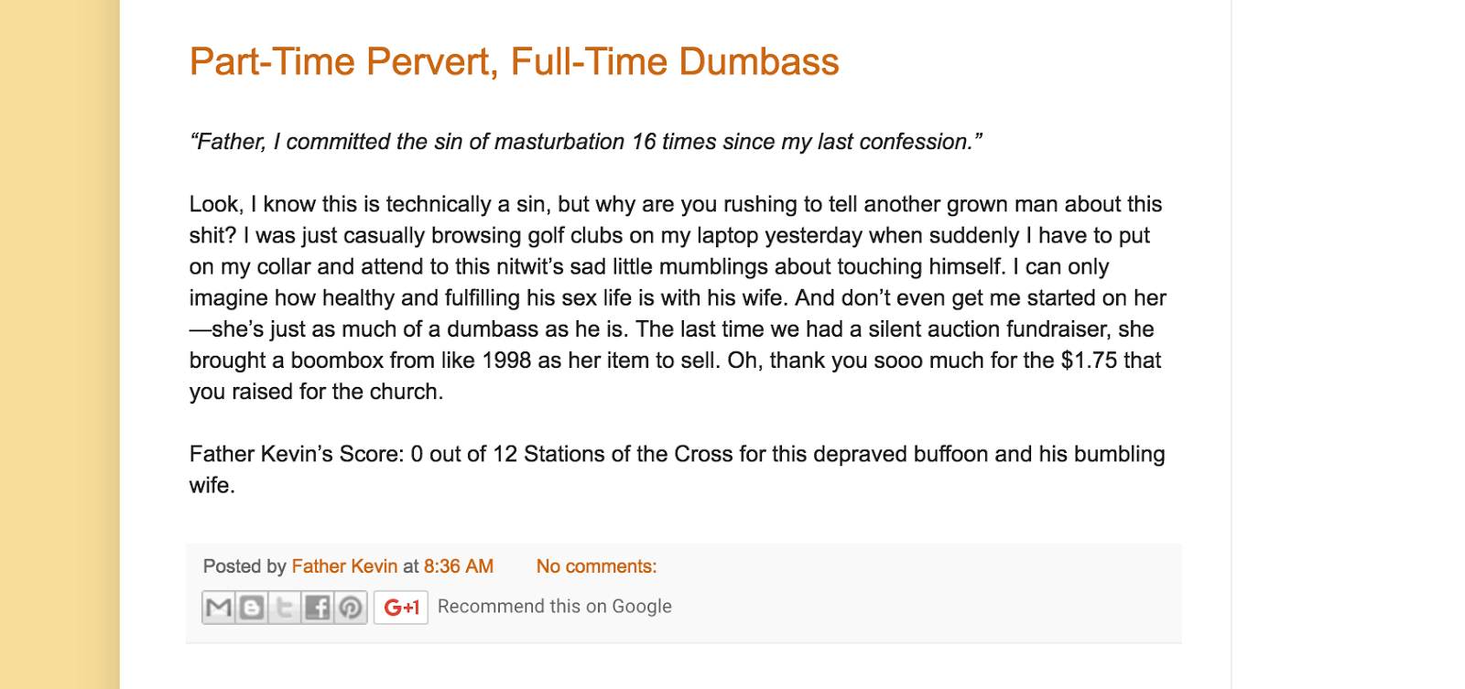The height and width of the screenshot is (689, 1465).
Task: Open the 8:36 AM timestamp permalink
Action: pyautogui.click(x=458, y=566)
